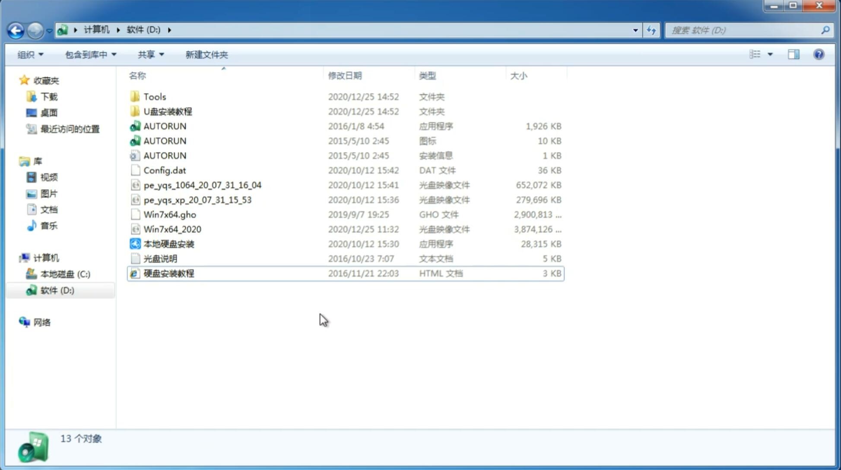This screenshot has width=841, height=470.
Task: Click the 新建文件夹 button
Action: click(x=206, y=54)
